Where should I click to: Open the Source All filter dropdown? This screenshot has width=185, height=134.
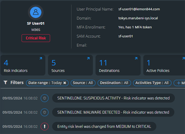[83, 83]
